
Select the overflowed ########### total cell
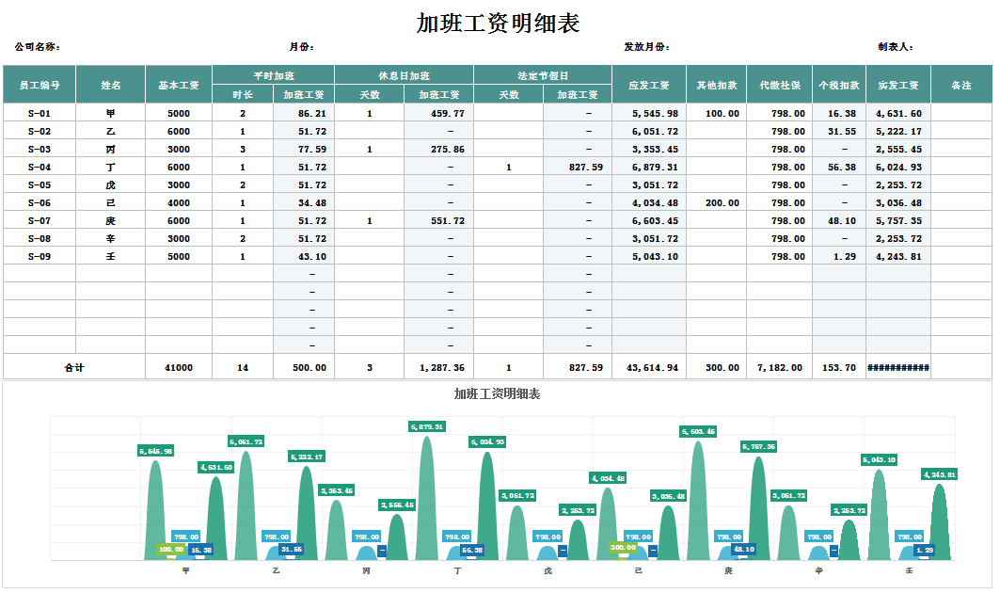[898, 367]
